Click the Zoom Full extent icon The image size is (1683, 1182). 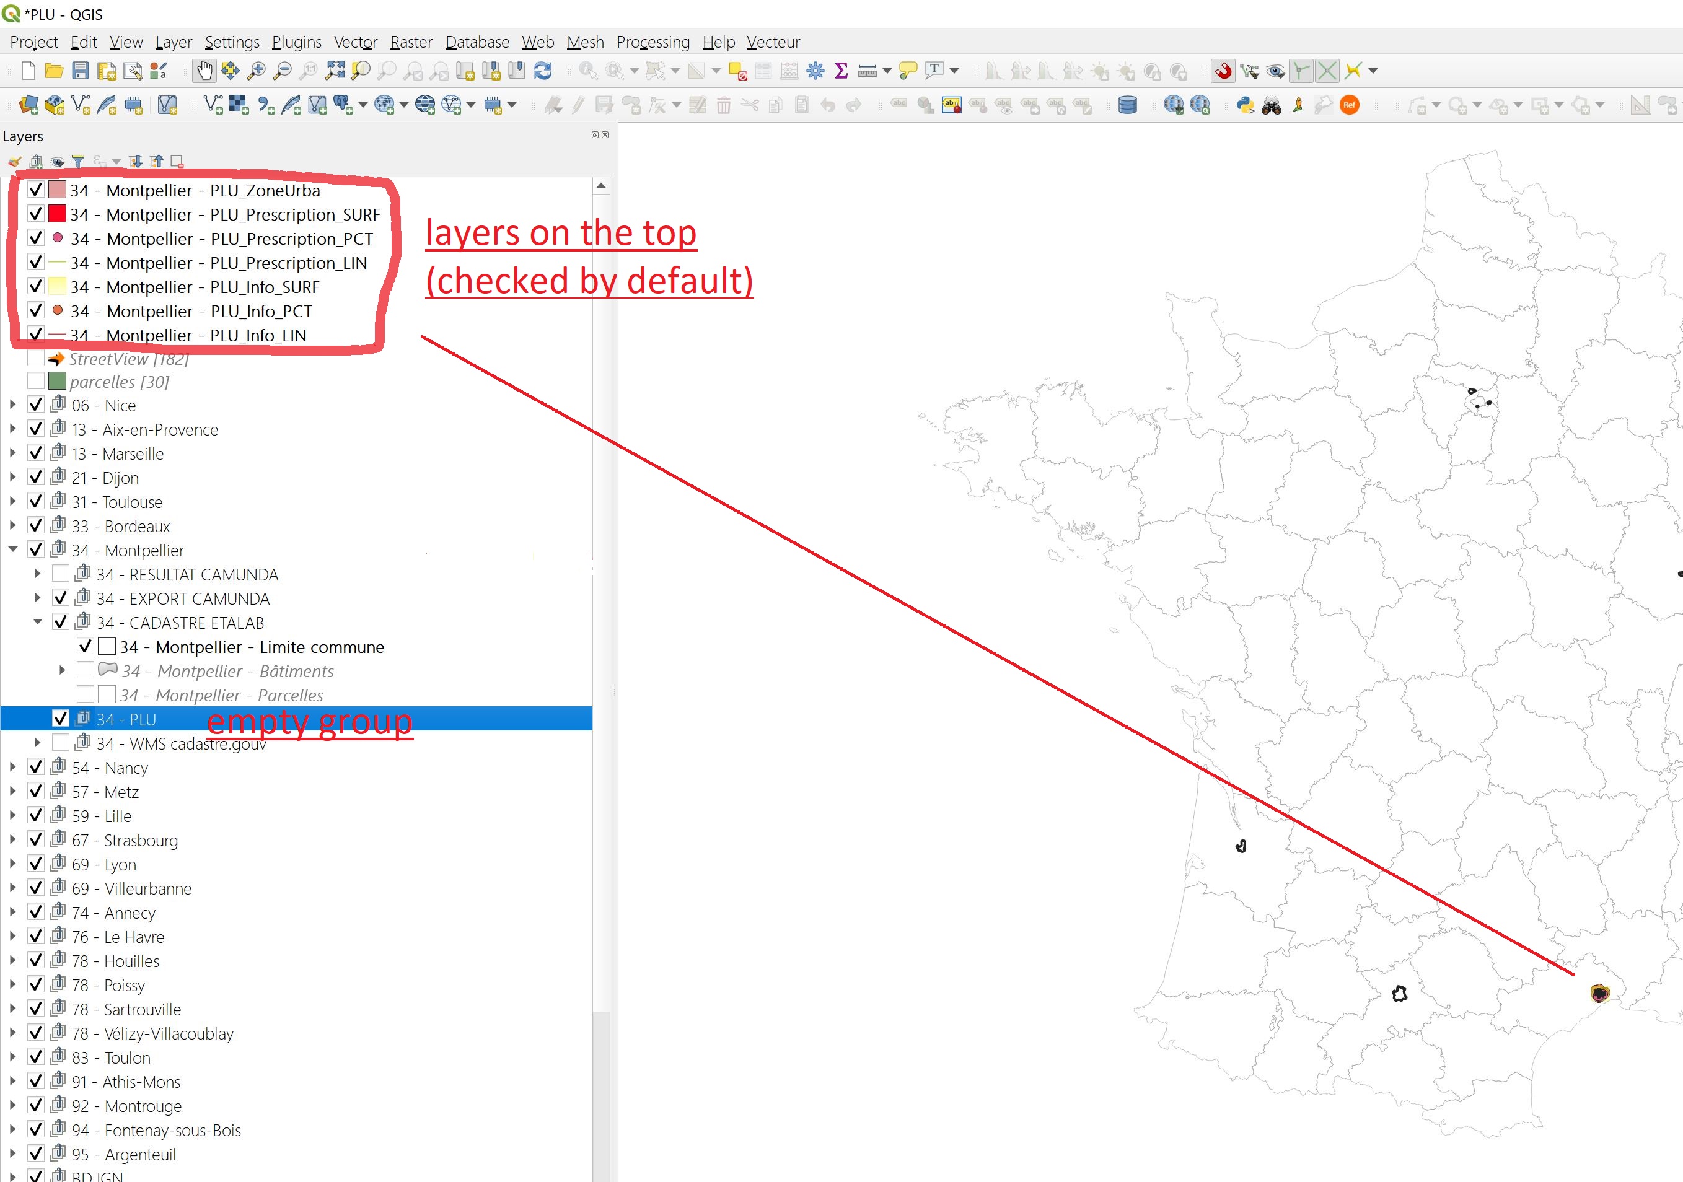pos(335,71)
